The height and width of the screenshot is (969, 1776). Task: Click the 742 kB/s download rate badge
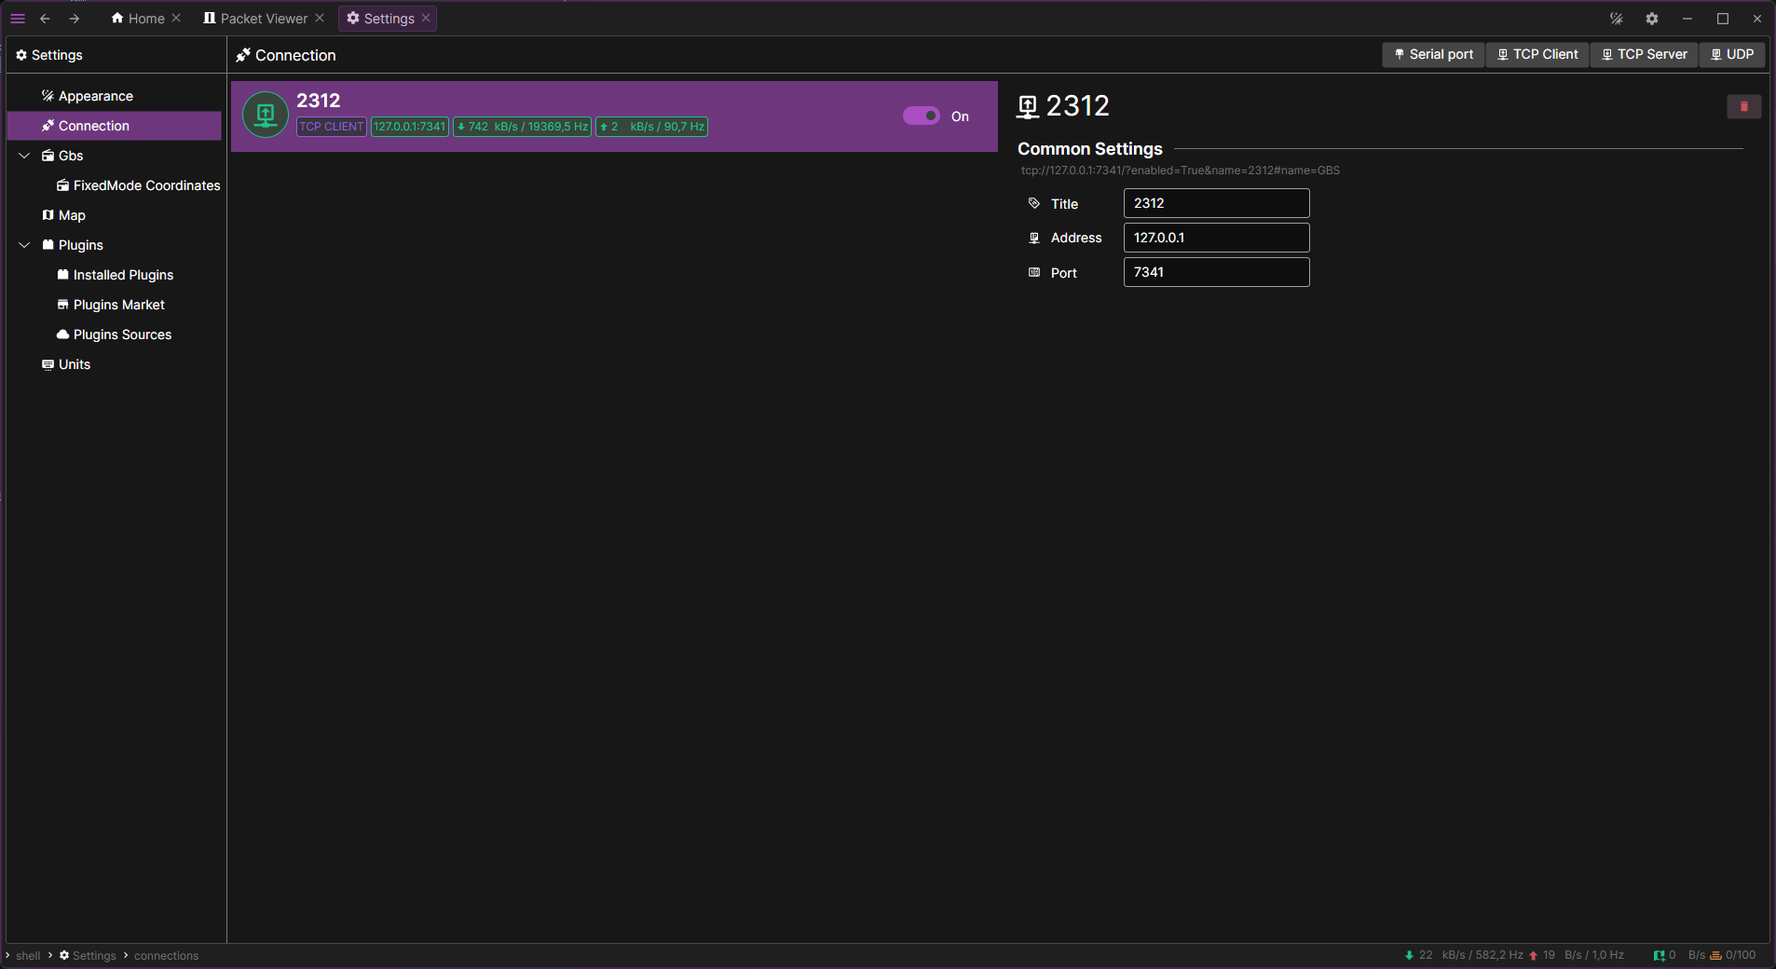[x=522, y=127]
